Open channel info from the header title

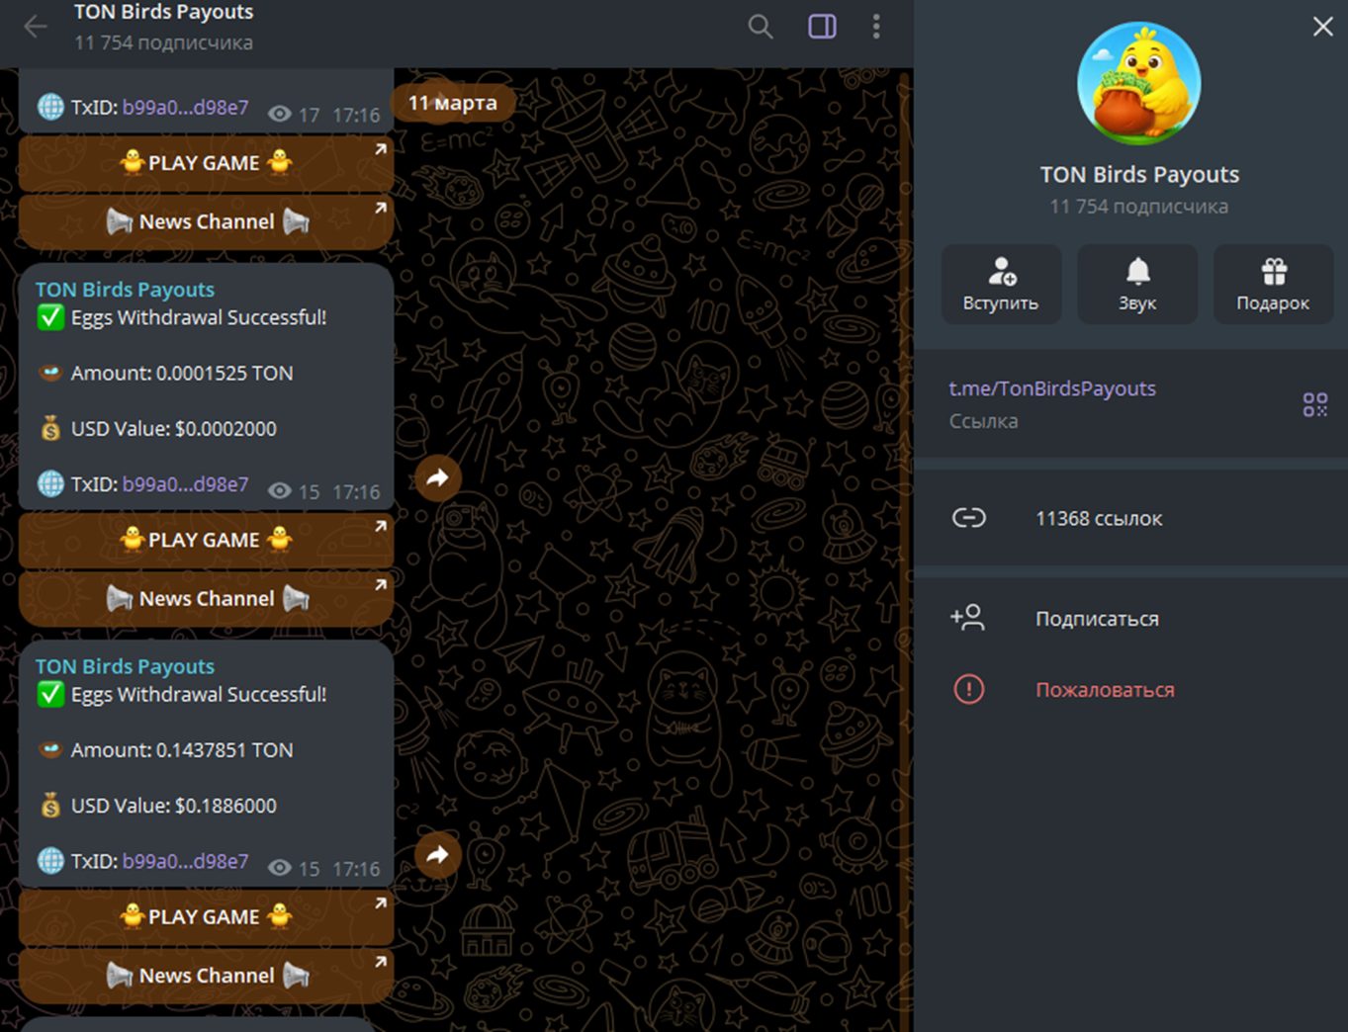pyautogui.click(x=164, y=12)
